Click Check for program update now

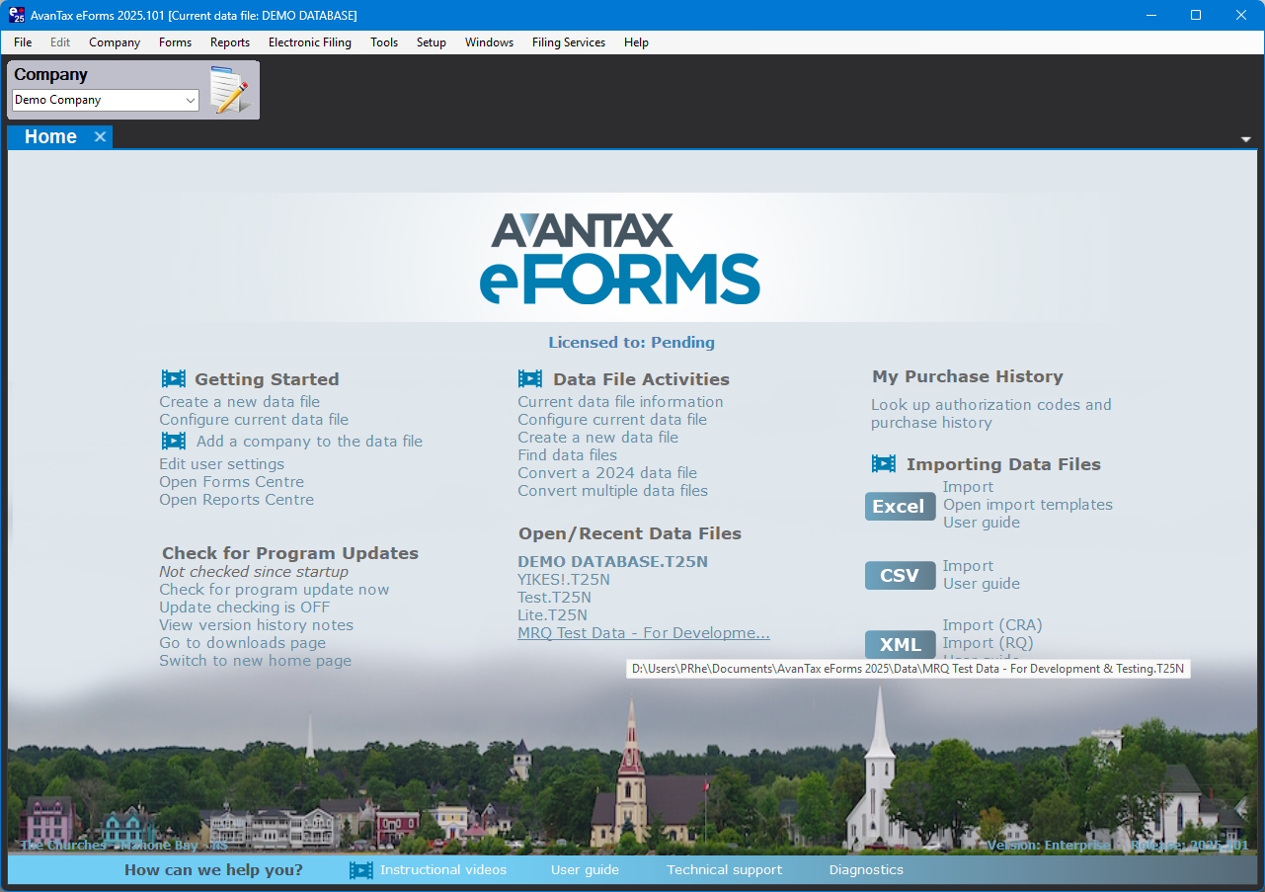[x=274, y=590]
